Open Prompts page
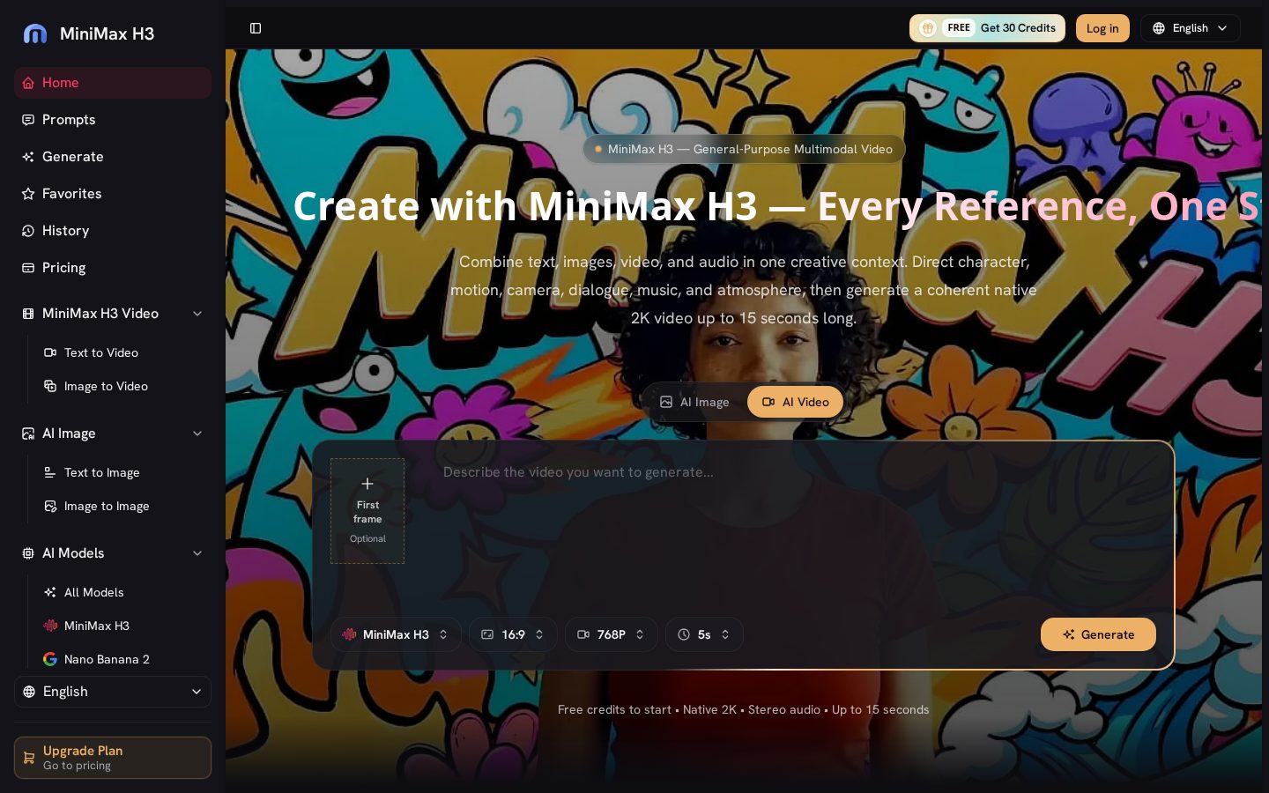 click(x=113, y=120)
